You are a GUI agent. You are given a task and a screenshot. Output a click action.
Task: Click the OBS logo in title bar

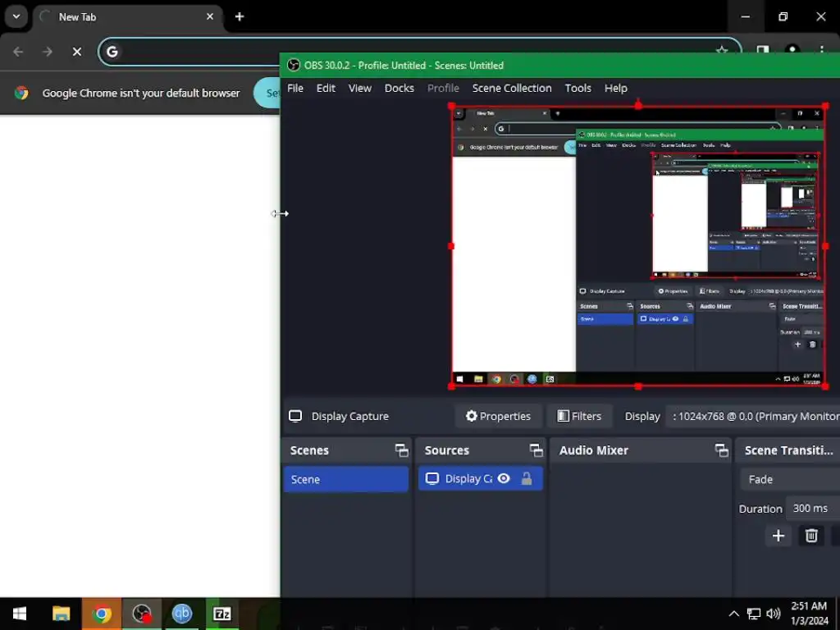click(x=293, y=66)
